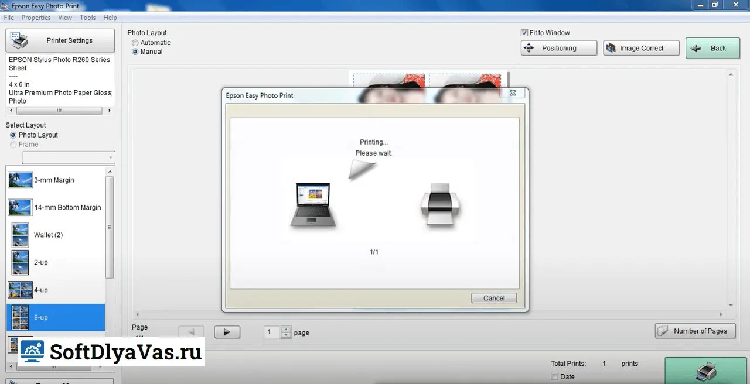Click the Back arrow icon
This screenshot has height=384, width=750.
[x=696, y=49]
